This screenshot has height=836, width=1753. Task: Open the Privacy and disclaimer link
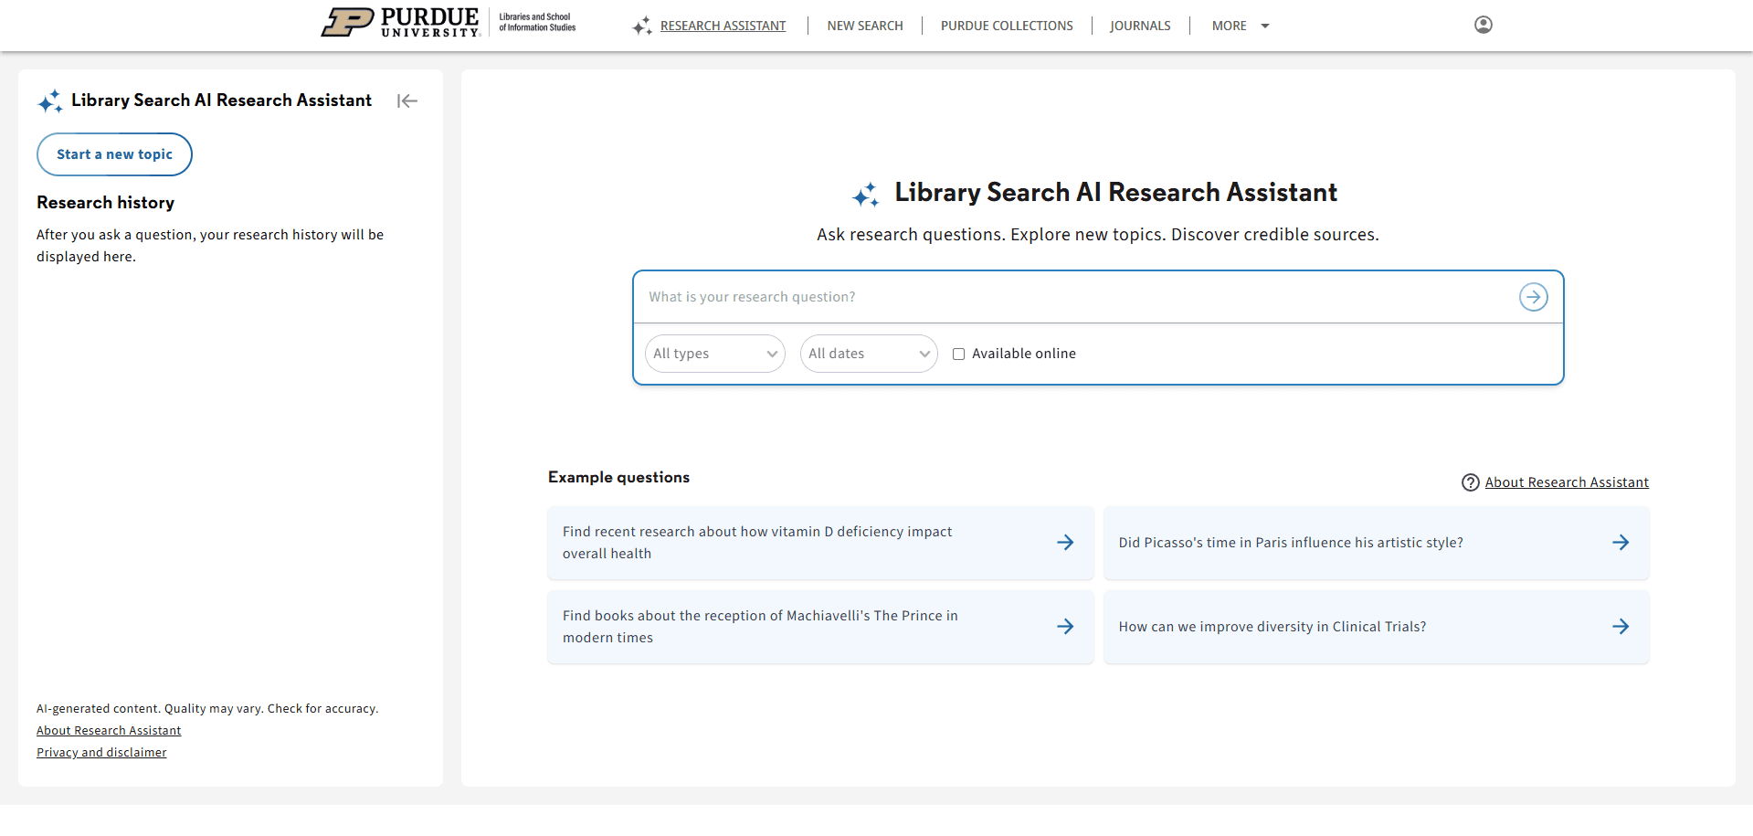pos(101,753)
